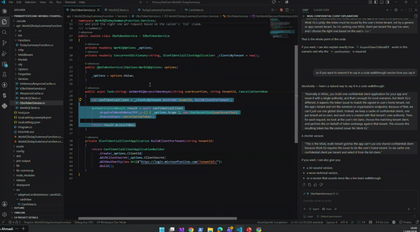Click Prettier in status bar

pos(406,222)
